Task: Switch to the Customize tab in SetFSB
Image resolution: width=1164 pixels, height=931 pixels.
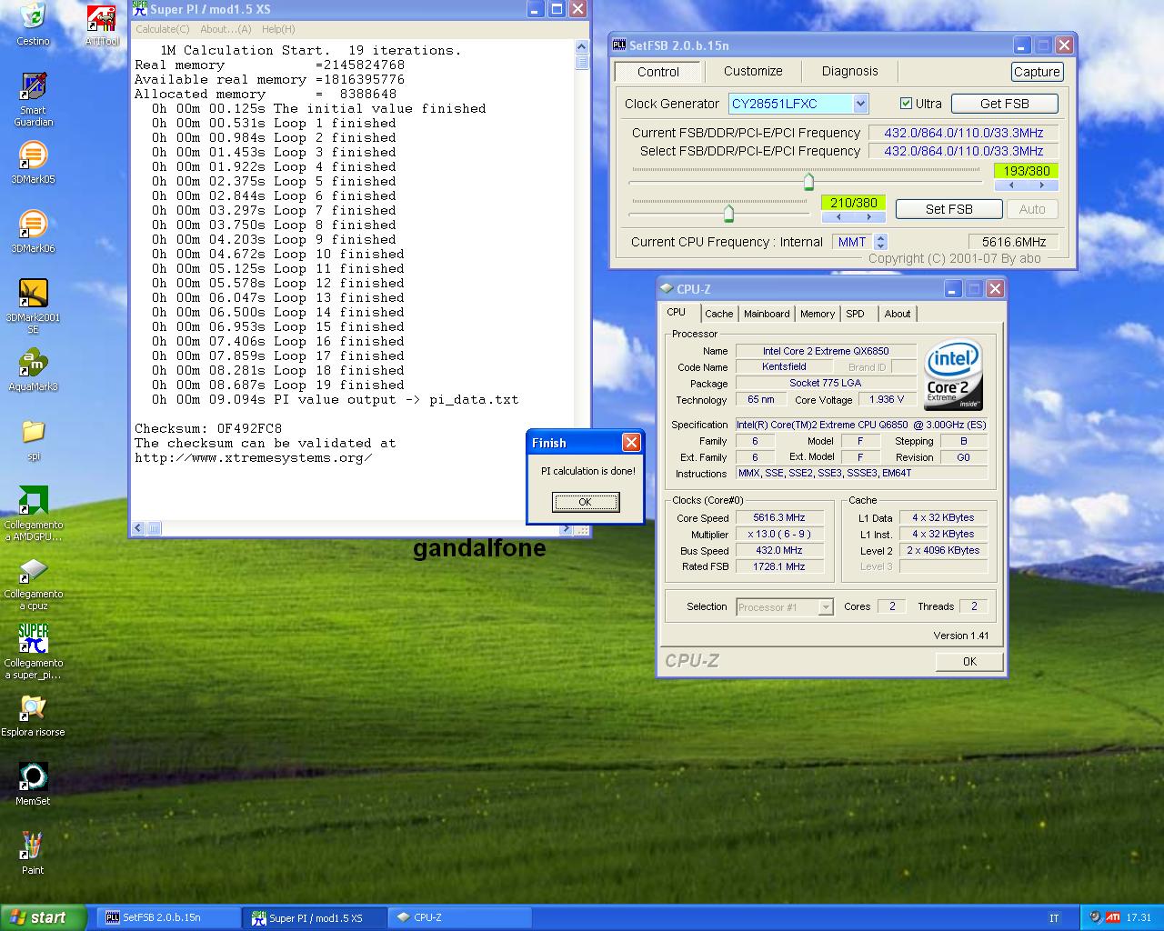Action: (x=753, y=71)
